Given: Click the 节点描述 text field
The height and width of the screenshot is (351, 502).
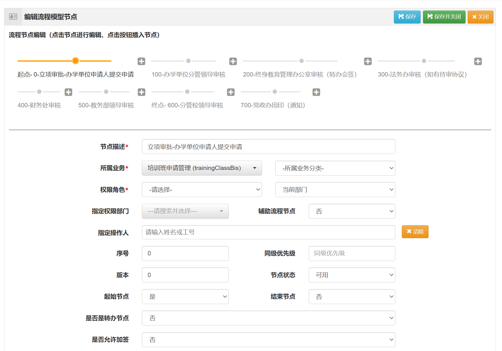Looking at the screenshot, I should [268, 146].
